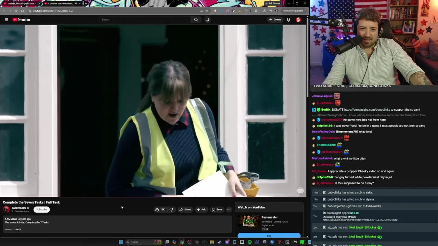
Task: Open Taskmaster channel avatar
Action: tap(7, 209)
